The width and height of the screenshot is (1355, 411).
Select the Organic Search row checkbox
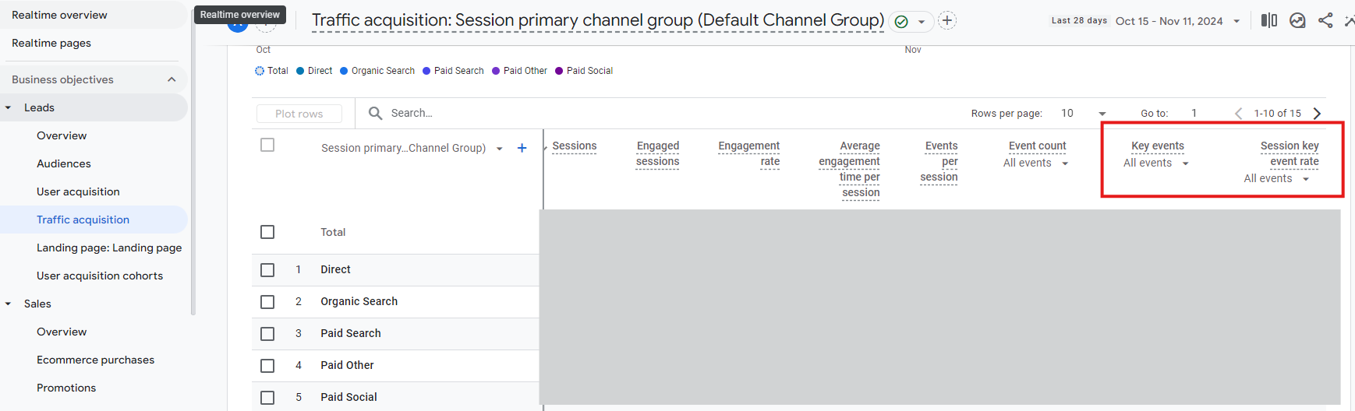pos(267,301)
